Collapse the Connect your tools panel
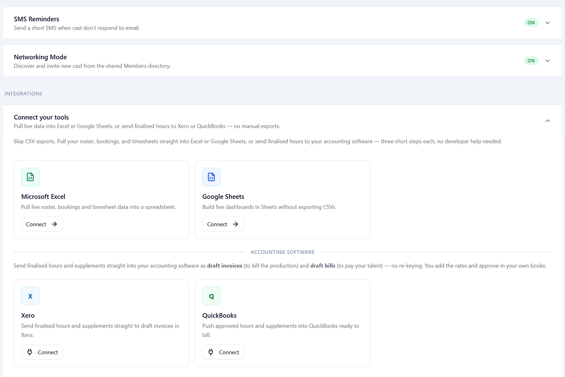This screenshot has height=377, width=565. [x=548, y=121]
